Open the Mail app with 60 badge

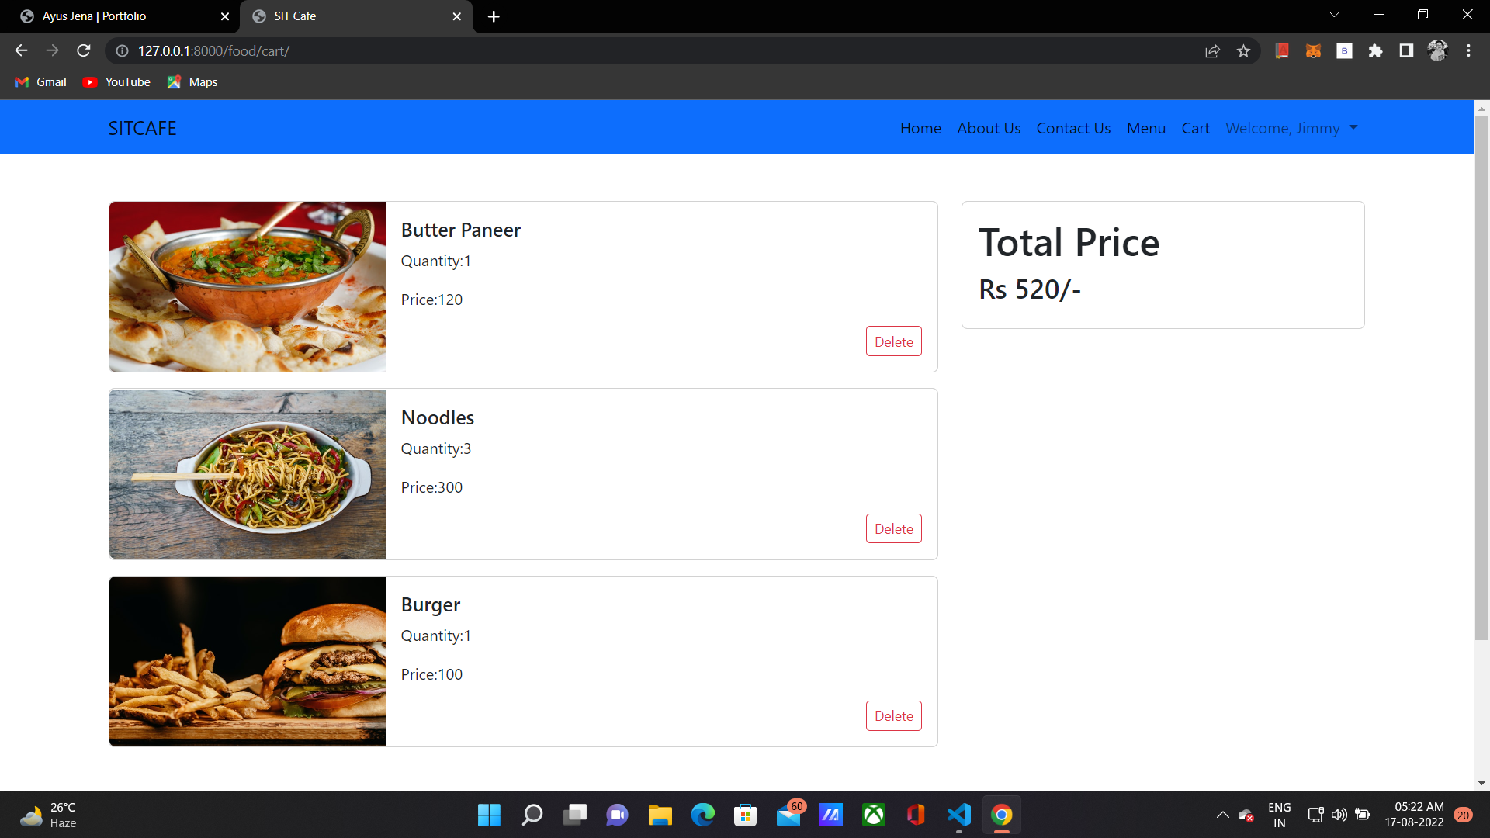pos(789,815)
